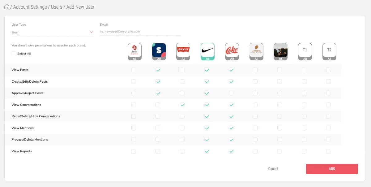Viewport: 371px width, 187px height.
Task: Uncheck View Posts for Nike
Action: pos(207,70)
